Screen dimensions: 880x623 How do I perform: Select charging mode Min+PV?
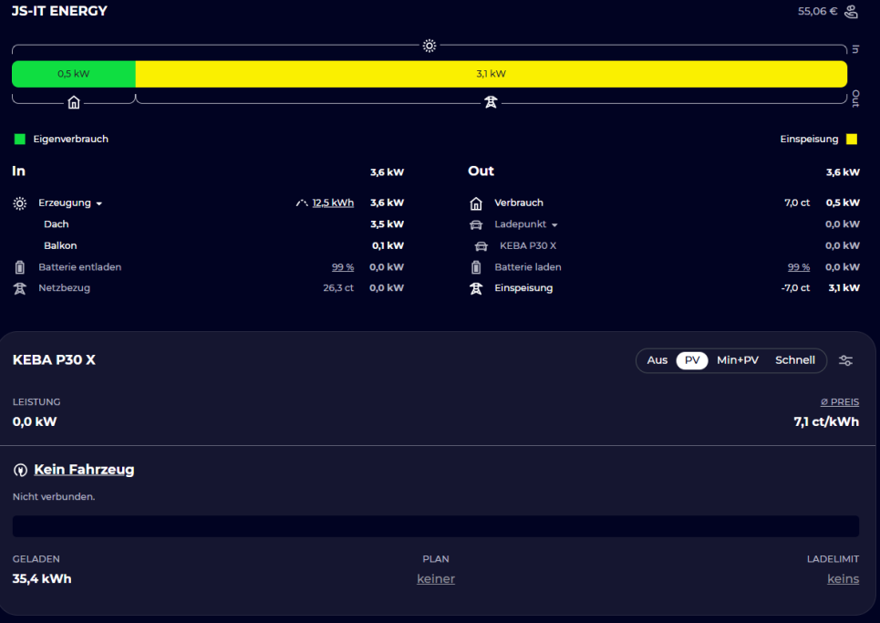tap(738, 360)
